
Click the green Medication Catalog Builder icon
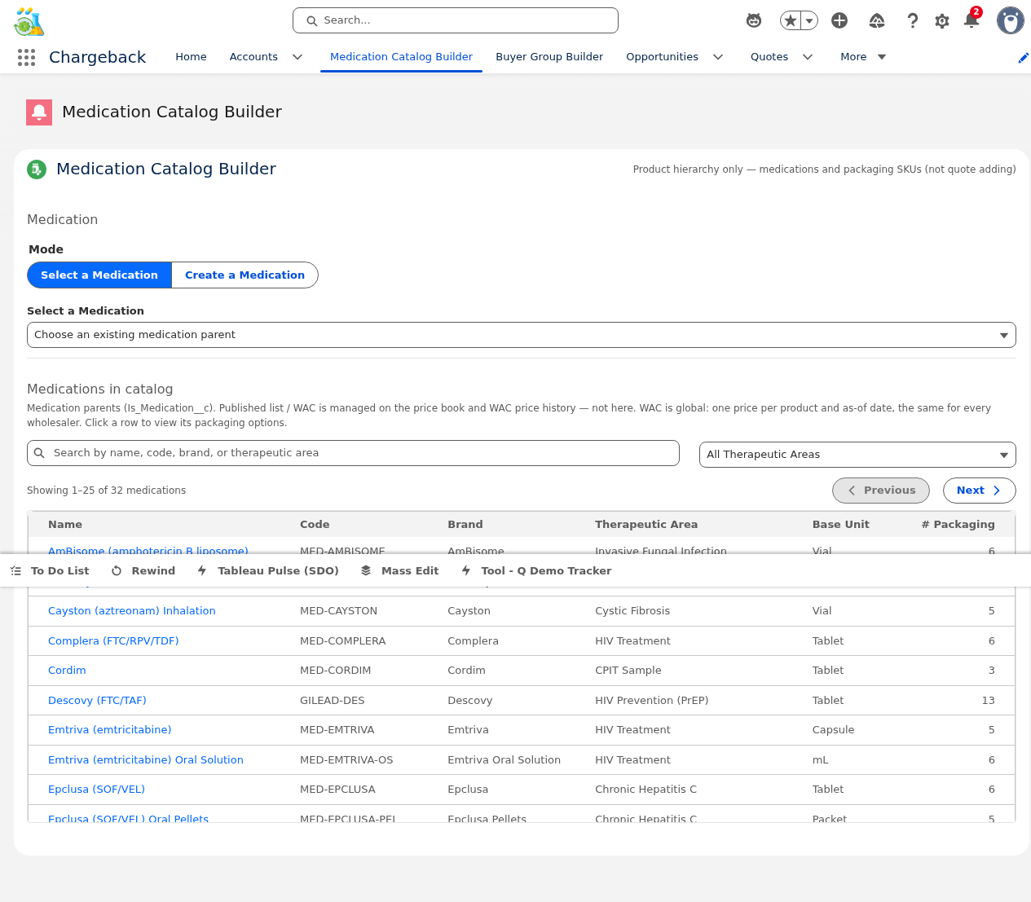37,169
